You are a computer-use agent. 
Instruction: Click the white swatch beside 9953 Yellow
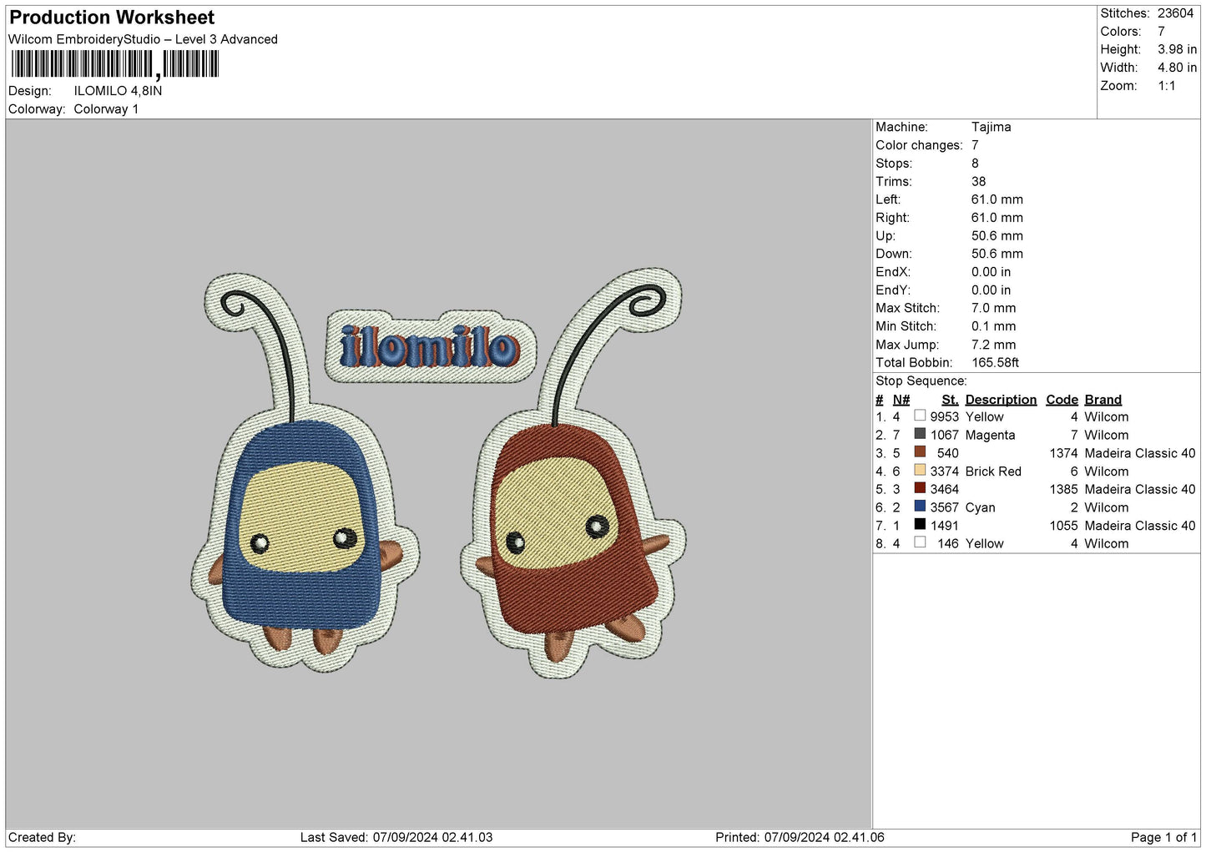click(x=920, y=416)
